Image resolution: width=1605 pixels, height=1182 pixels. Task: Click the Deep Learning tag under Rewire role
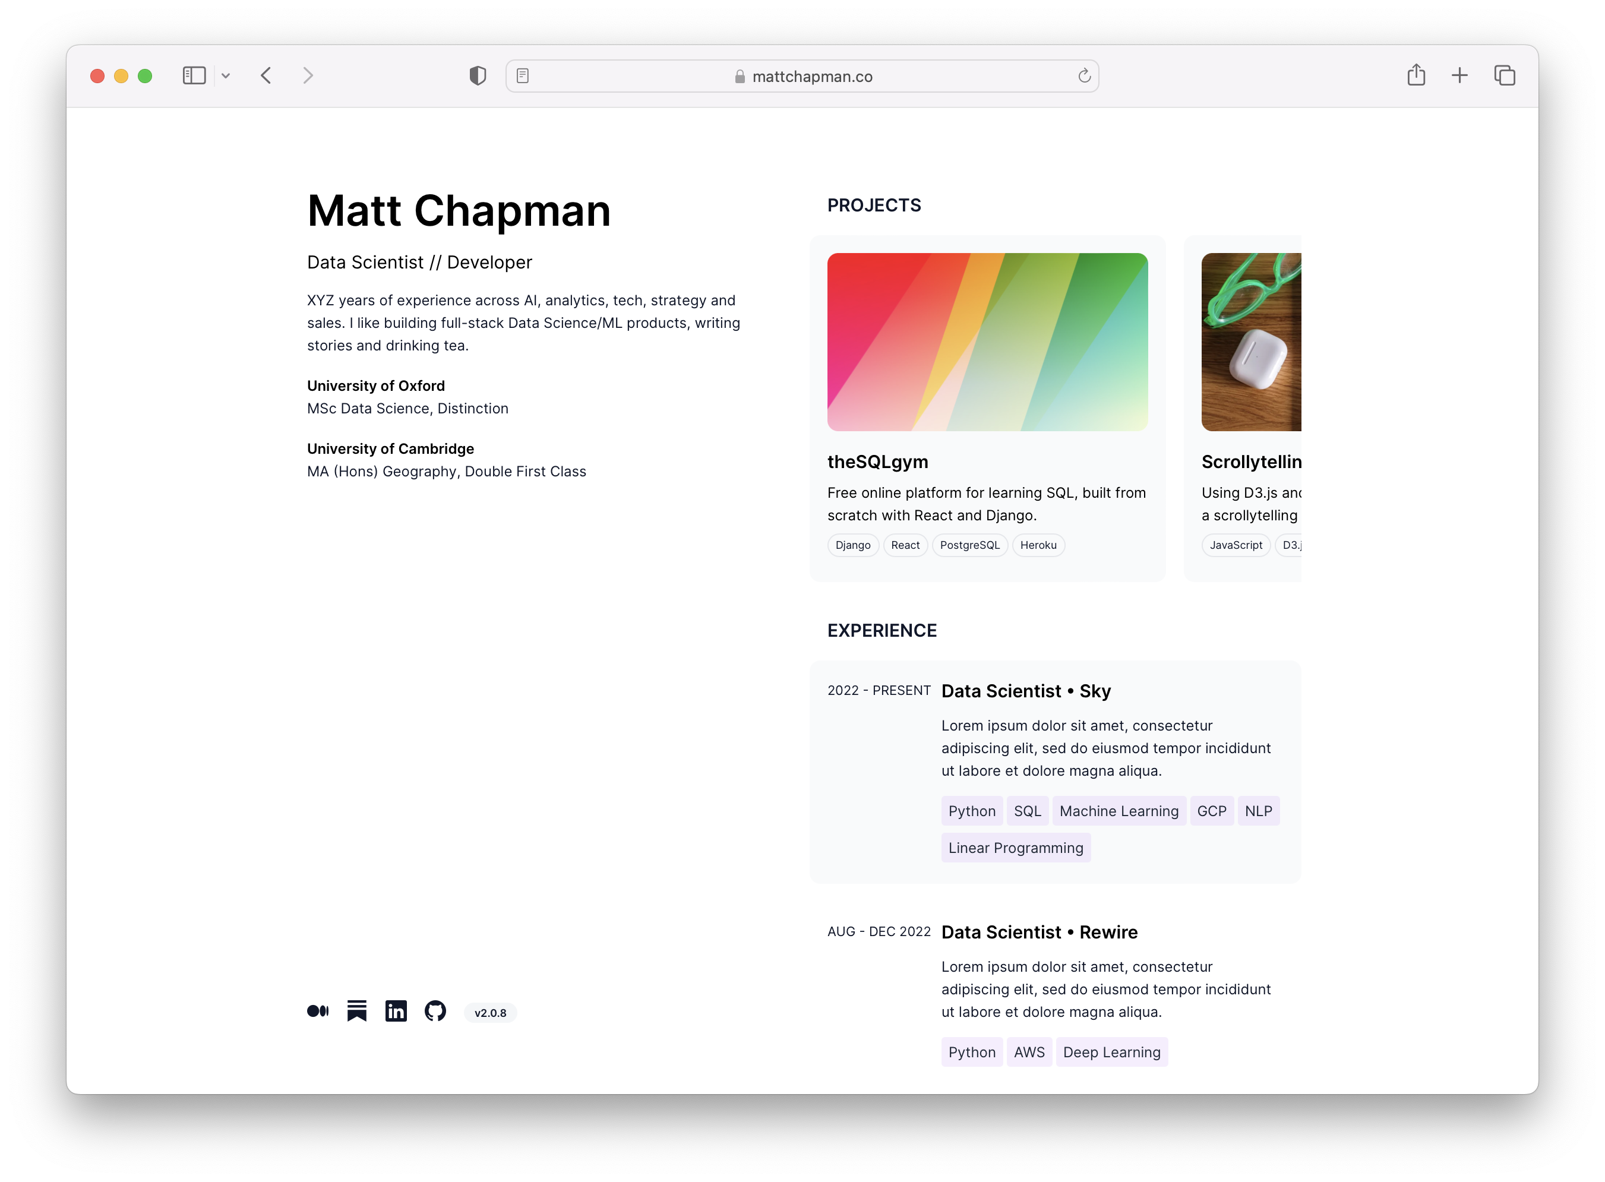coord(1110,1053)
